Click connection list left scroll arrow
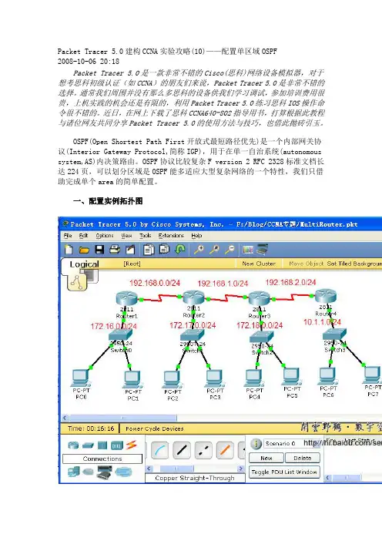 [149, 469]
